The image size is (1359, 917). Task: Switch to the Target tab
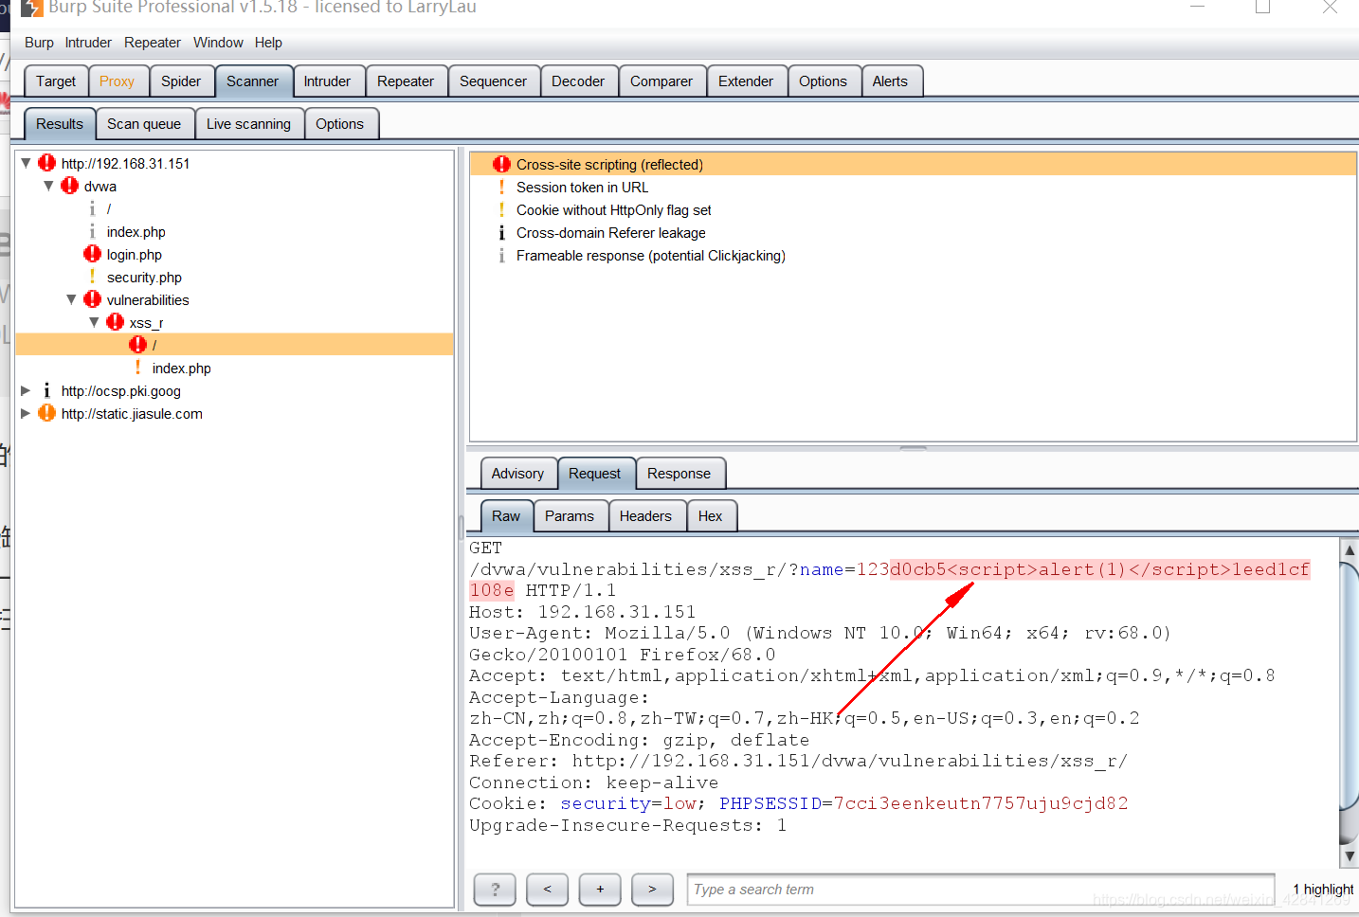56,81
